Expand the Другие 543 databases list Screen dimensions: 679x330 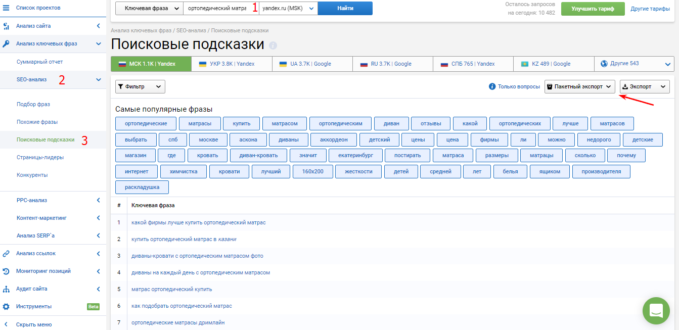(x=634, y=64)
